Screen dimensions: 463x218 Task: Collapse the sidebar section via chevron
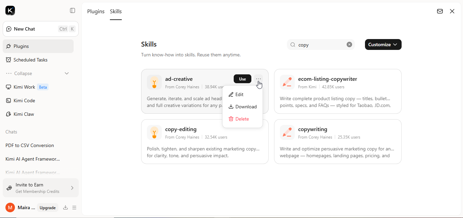(x=67, y=73)
